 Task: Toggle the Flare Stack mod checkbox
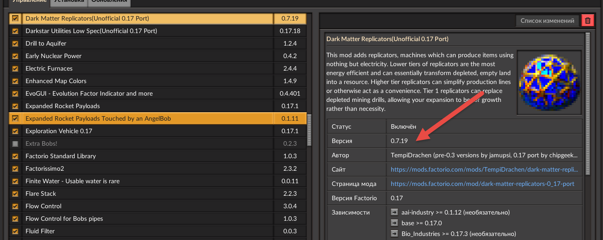pyautogui.click(x=16, y=194)
